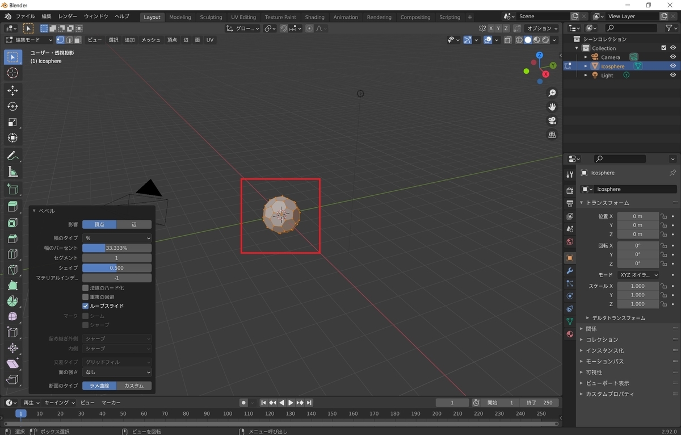Switch orthographic/perspective grid icon
The height and width of the screenshot is (435, 681).
[x=552, y=135]
